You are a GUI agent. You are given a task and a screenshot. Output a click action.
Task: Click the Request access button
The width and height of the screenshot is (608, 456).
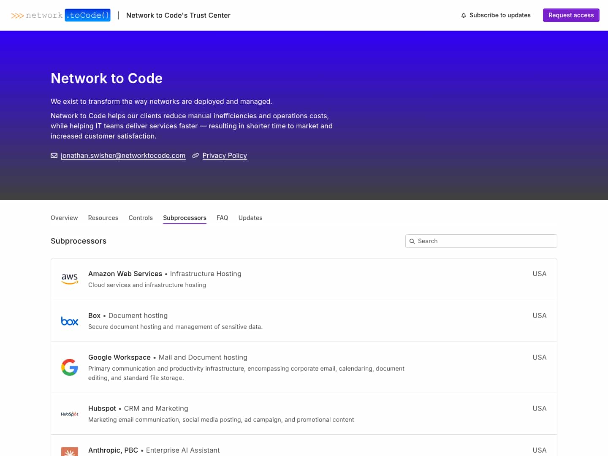pos(571,15)
